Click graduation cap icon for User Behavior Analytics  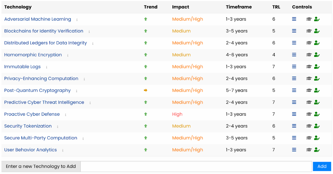(x=309, y=150)
